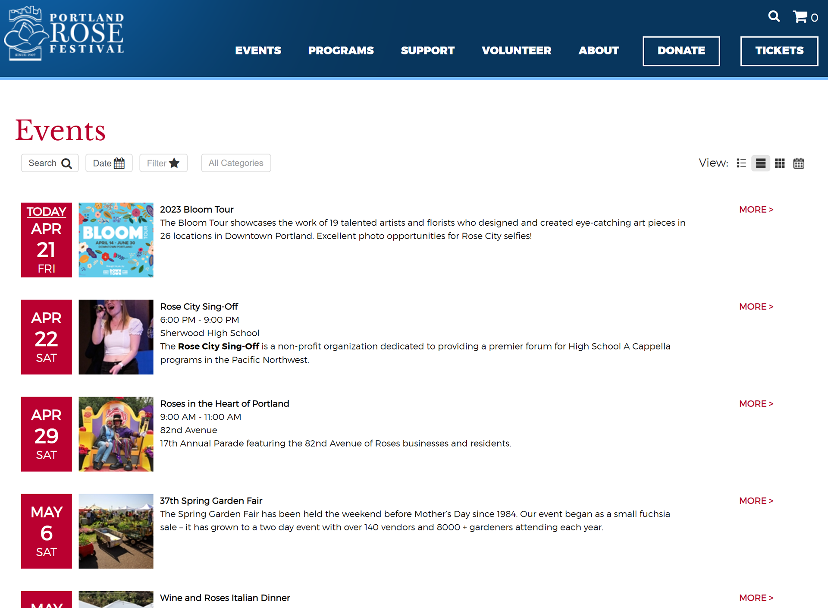This screenshot has height=608, width=828.
Task: Click the Portland Rose Festival logo
Action: point(65,33)
